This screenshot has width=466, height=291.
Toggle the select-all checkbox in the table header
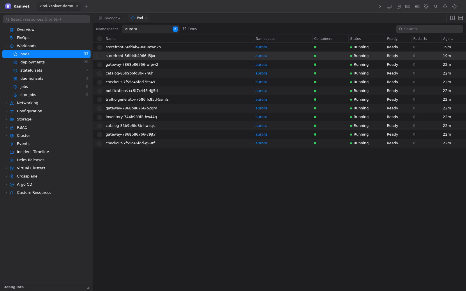click(x=100, y=39)
